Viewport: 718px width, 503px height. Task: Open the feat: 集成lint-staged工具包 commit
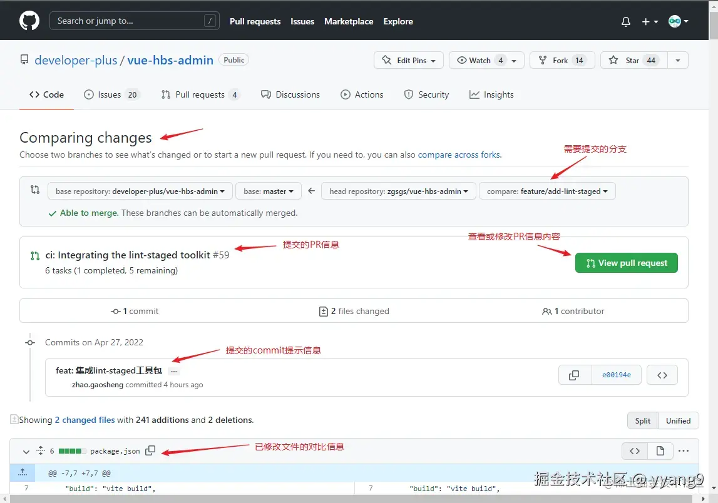109,370
